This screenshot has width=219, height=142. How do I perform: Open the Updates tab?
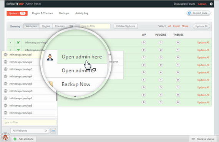pyautogui.click(x=17, y=13)
